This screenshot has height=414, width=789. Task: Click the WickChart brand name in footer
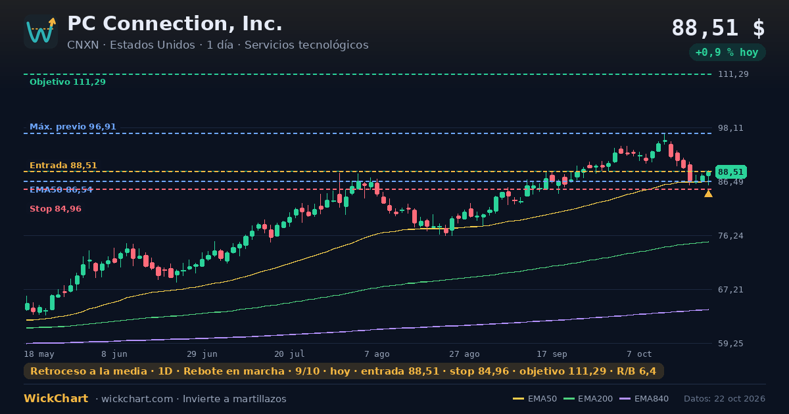[x=56, y=399]
